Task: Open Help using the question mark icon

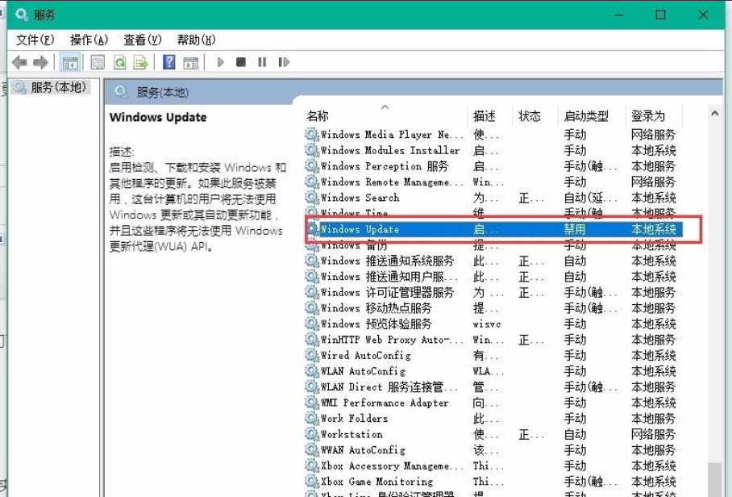Action: pos(169,62)
